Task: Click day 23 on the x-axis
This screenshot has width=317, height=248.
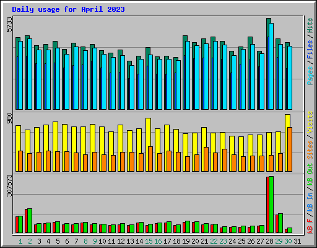Action: (x=223, y=241)
